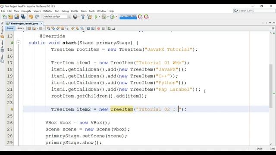This screenshot has width=276, height=155.
Task: Click the Clean and Build icon
Action: (89, 17)
